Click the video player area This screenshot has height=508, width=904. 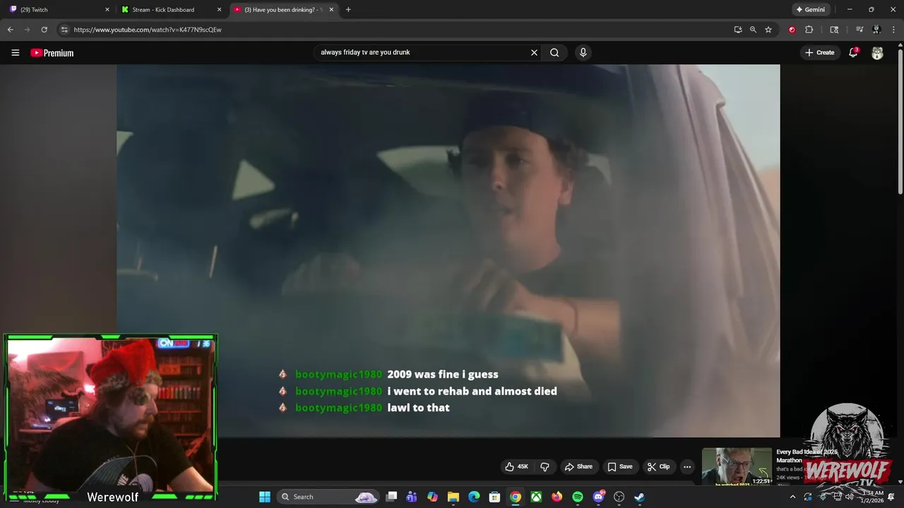pyautogui.click(x=448, y=250)
